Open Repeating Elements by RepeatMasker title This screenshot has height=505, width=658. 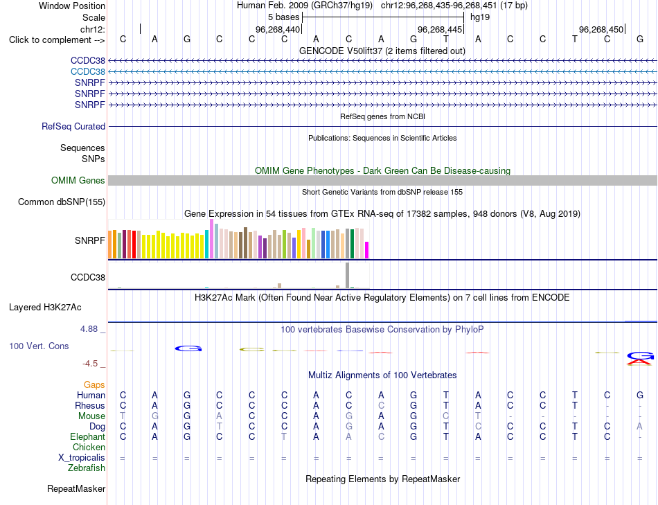pos(383,479)
